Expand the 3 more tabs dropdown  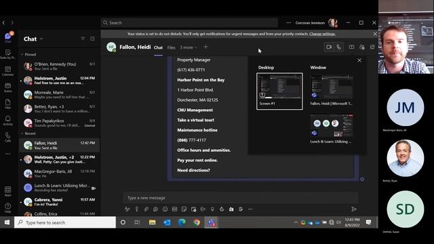pos(189,47)
